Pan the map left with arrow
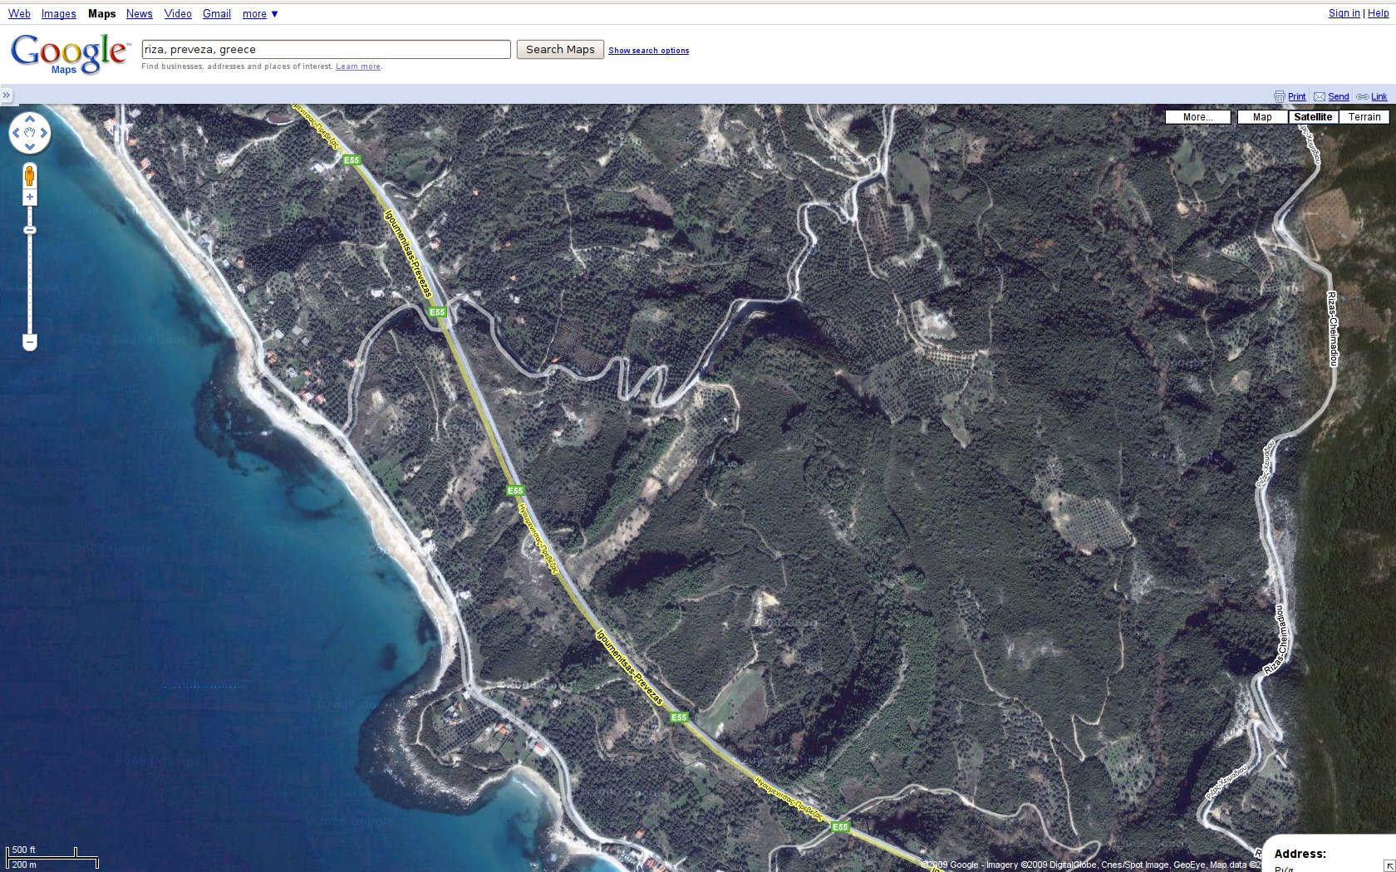1396x872 pixels. (16, 133)
